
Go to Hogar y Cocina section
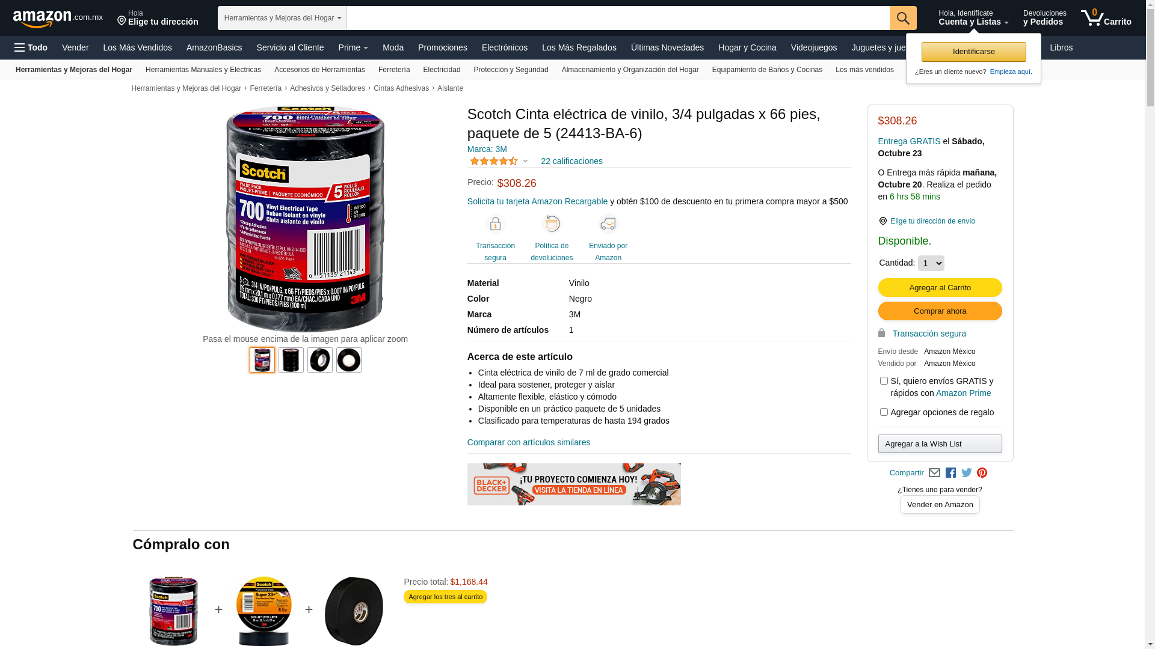click(x=747, y=47)
